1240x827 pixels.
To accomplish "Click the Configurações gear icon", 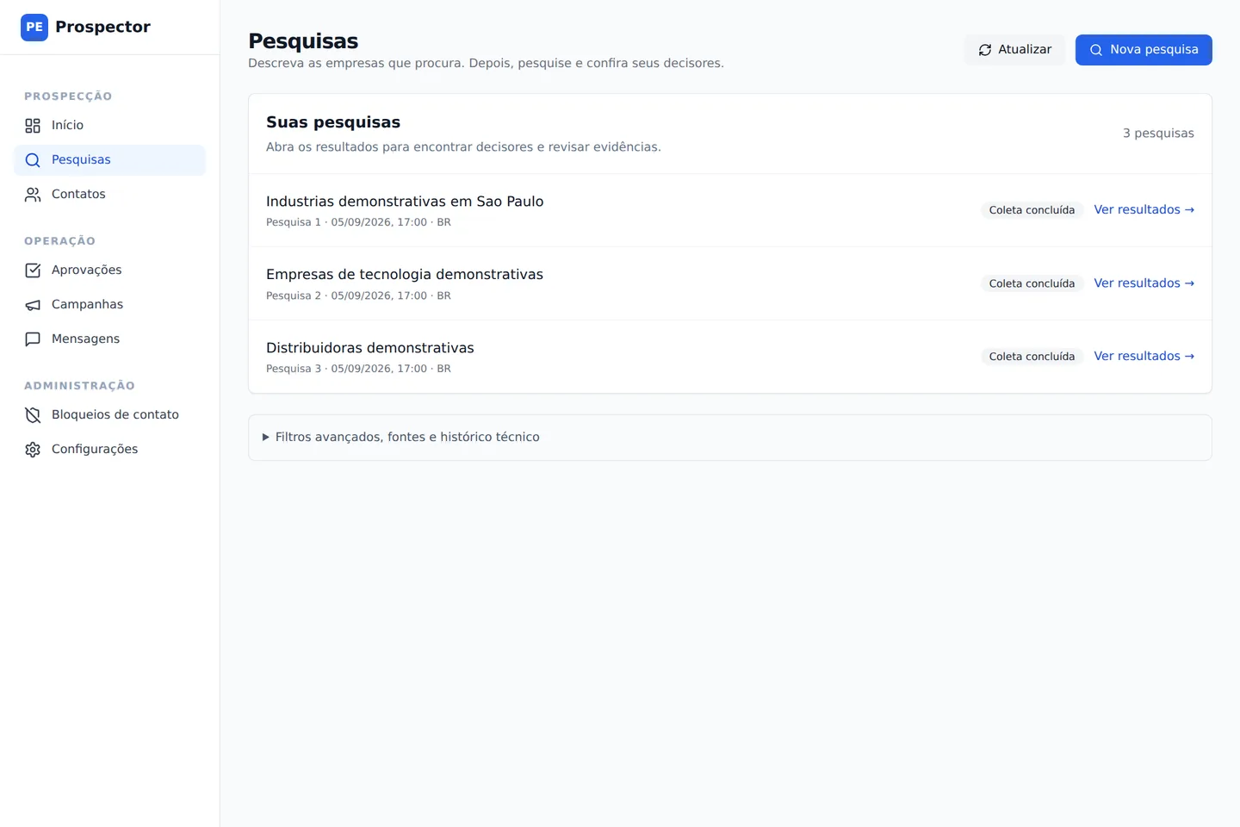I will tap(33, 450).
